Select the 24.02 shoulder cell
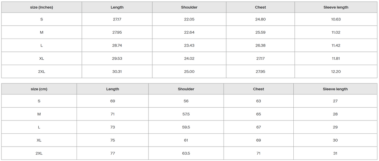The height and width of the screenshot is (161, 379). (189, 59)
